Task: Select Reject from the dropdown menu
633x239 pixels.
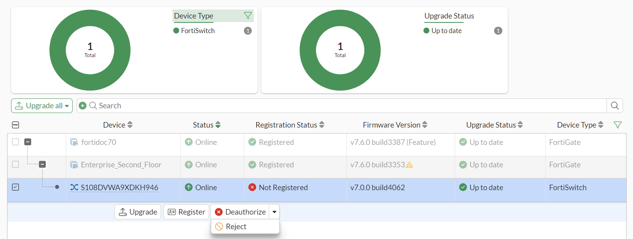Action: pyautogui.click(x=236, y=226)
